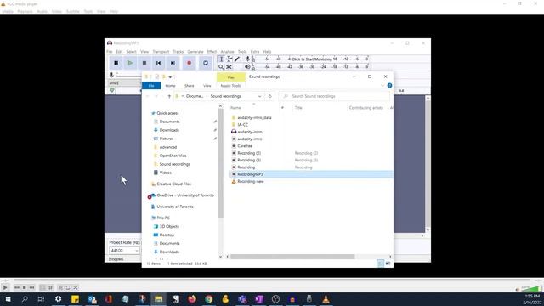The width and height of the screenshot is (544, 306).
Task: Select the Audacity Draw pencil tool
Action: click(237, 59)
